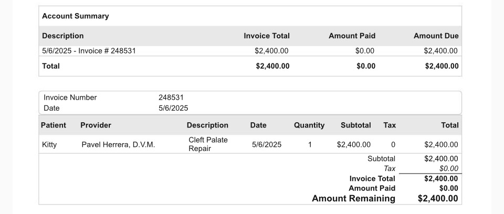504x214 pixels.
Task: Select the 5/6/2025 - Invoice # 248531 row
Action: (250, 51)
